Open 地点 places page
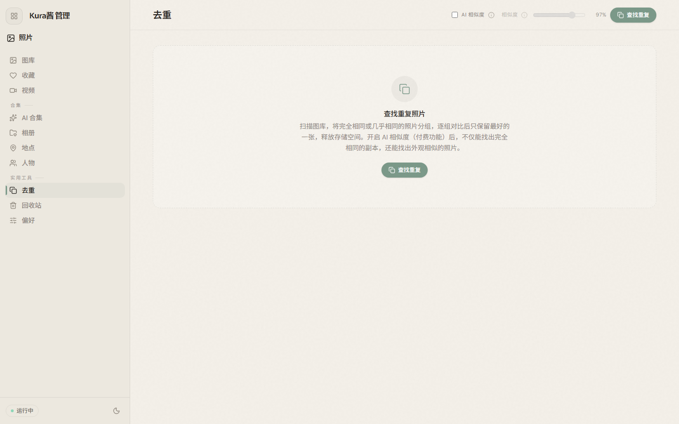 [65, 148]
